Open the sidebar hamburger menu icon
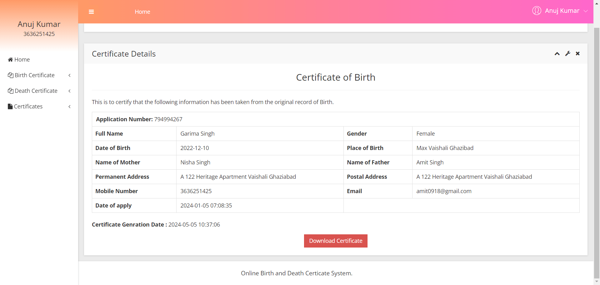Image resolution: width=600 pixels, height=285 pixels. 91,12
